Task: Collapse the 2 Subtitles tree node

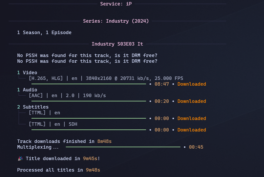Action: click(x=33, y=107)
